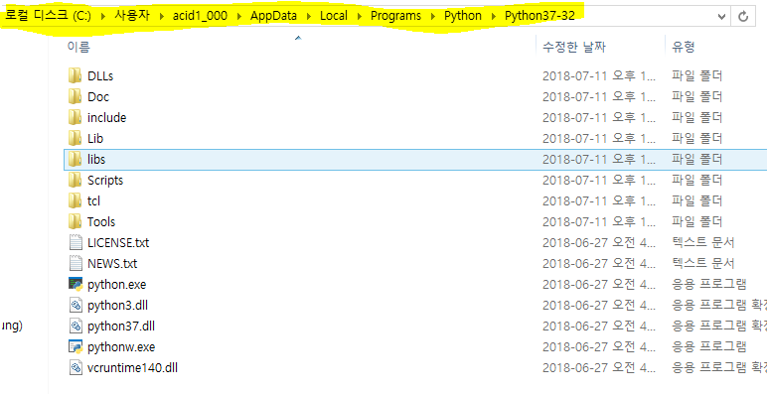
Task: Click the 파일 폴더 type of Scripts
Action: click(x=697, y=181)
